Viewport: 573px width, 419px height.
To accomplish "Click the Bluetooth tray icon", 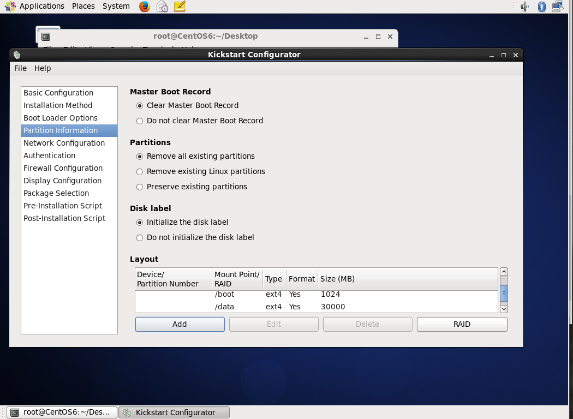I will [x=541, y=6].
